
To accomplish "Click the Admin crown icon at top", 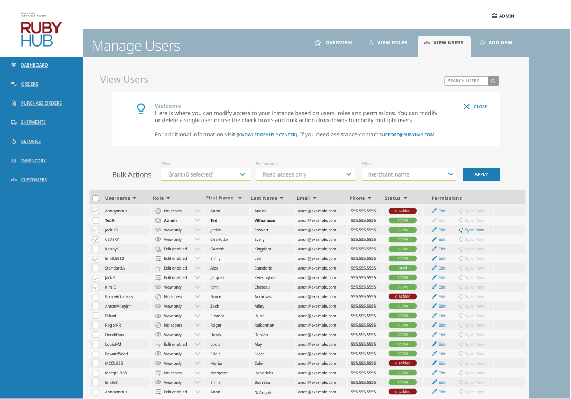I will tap(494, 16).
